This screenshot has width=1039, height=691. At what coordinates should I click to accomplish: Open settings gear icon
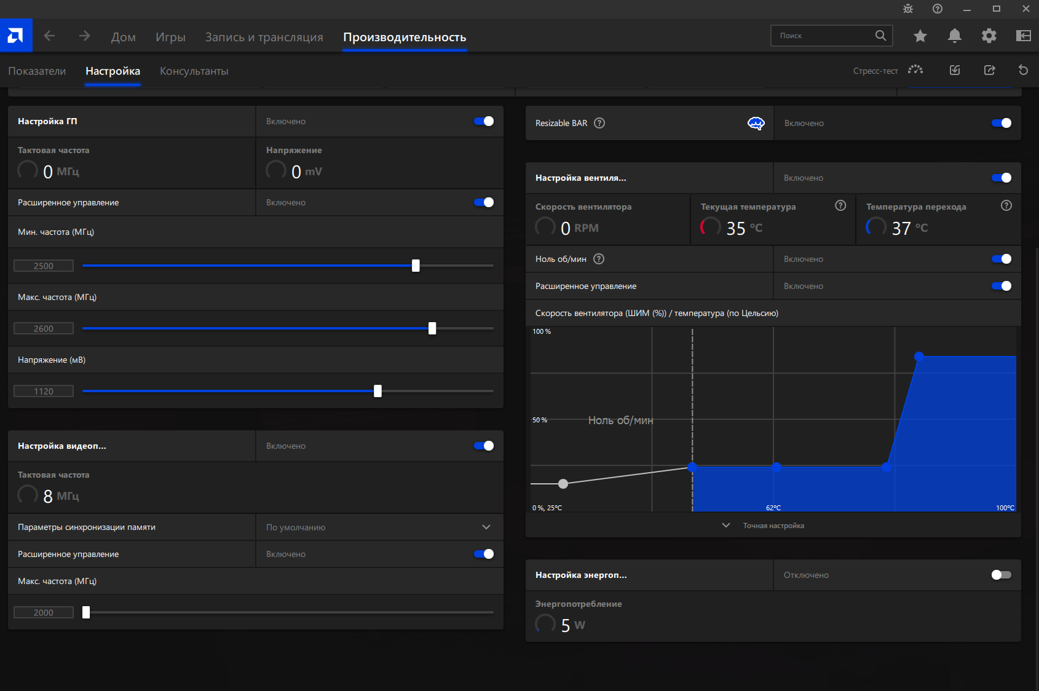click(x=989, y=36)
